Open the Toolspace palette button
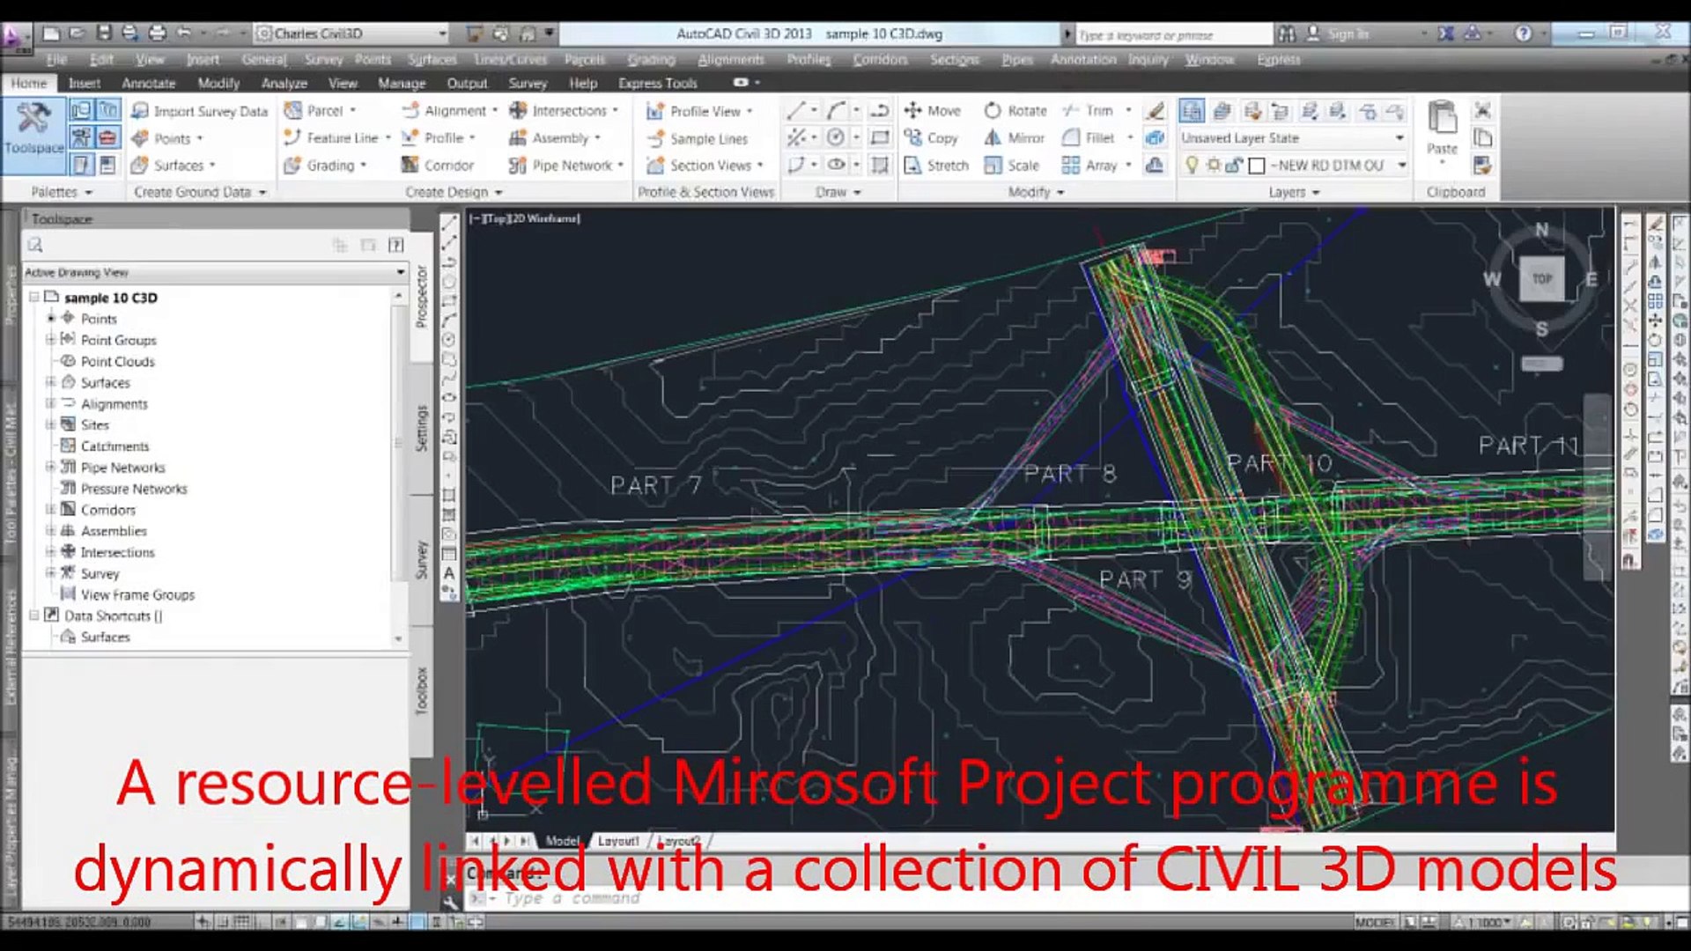Viewport: 1691px width, 951px height. (33, 129)
